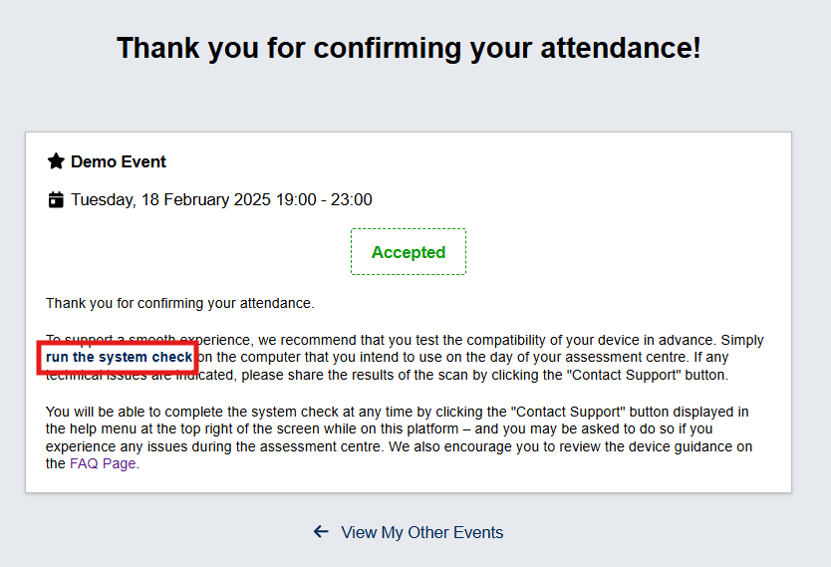The width and height of the screenshot is (831, 567).
Task: Go to View My Other Events
Action: click(421, 532)
